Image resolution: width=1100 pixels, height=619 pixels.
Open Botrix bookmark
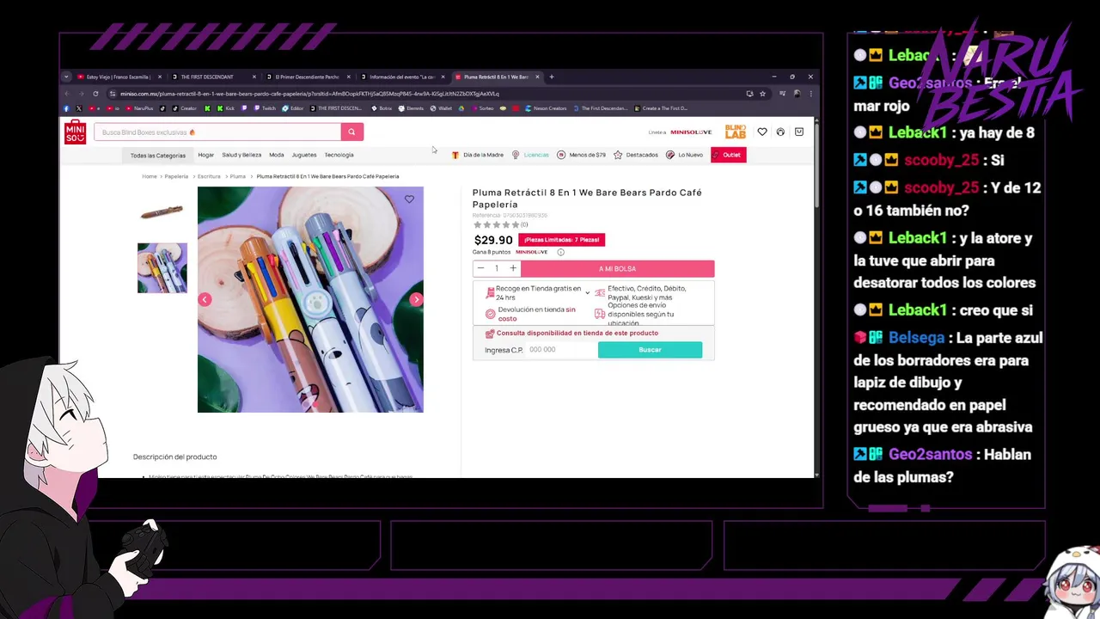click(382, 108)
